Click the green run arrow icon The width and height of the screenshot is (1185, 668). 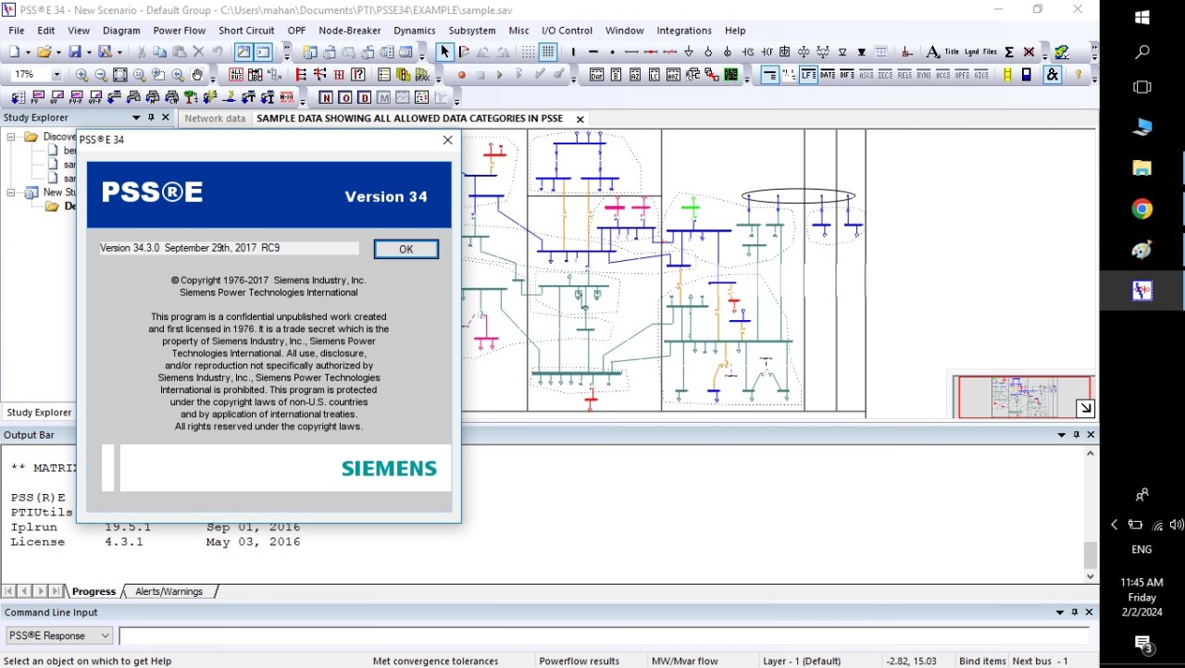(499, 75)
